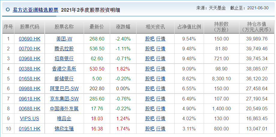The image size is (276, 137).
Task: Click the 股票代码 column header
Action: click(30, 27)
